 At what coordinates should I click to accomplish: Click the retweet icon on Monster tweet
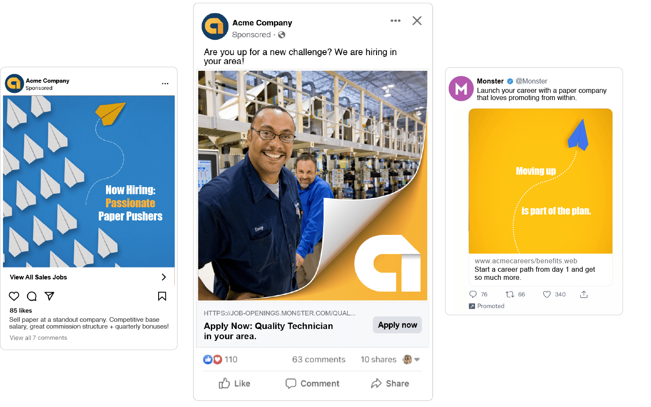point(510,294)
